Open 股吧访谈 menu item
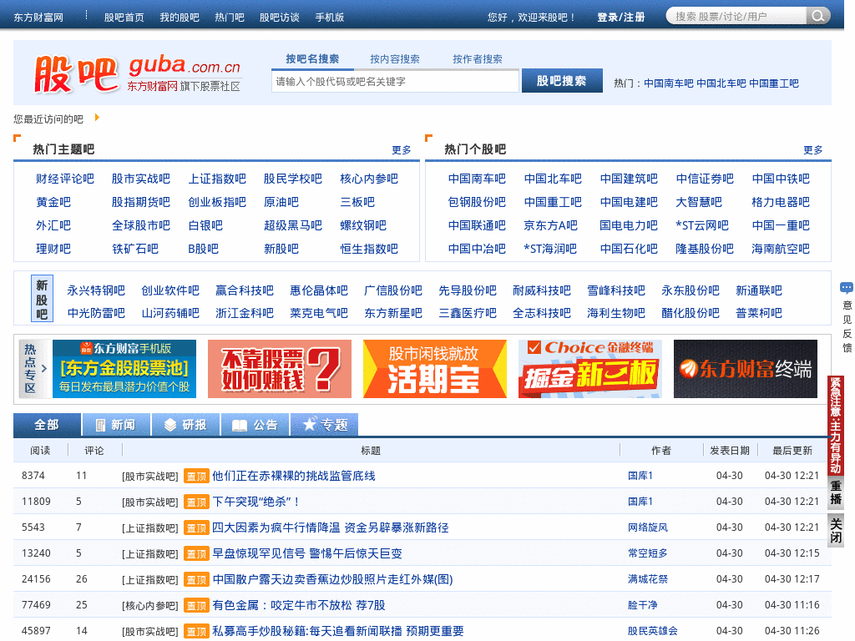Screen dimensions: 855x641 point(279,18)
